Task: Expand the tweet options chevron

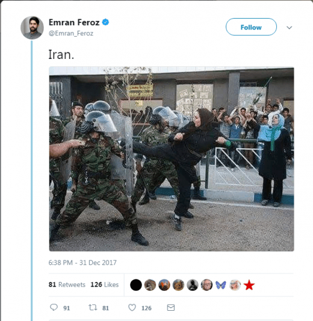Action: tap(289, 28)
